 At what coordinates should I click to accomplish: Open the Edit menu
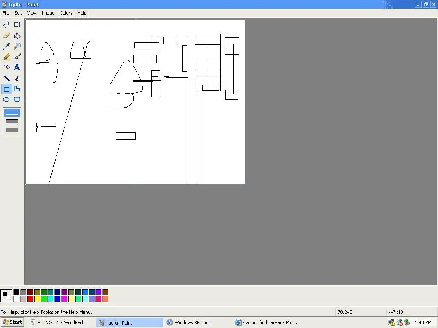[18, 13]
